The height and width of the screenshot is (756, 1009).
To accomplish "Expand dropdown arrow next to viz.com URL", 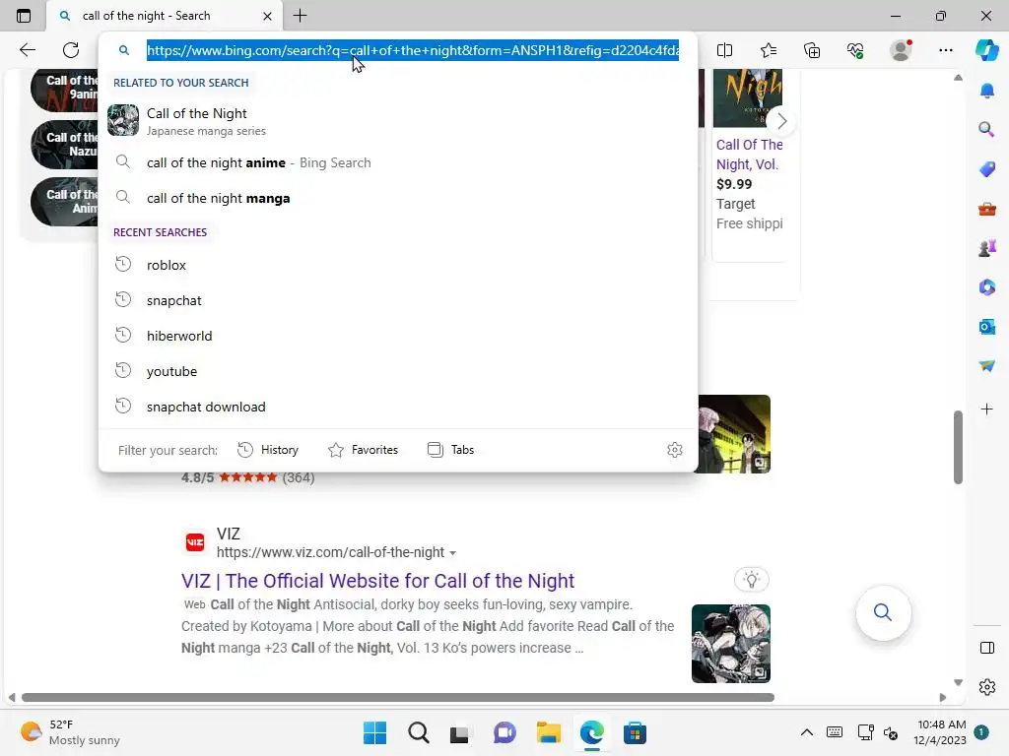I will click(x=453, y=553).
